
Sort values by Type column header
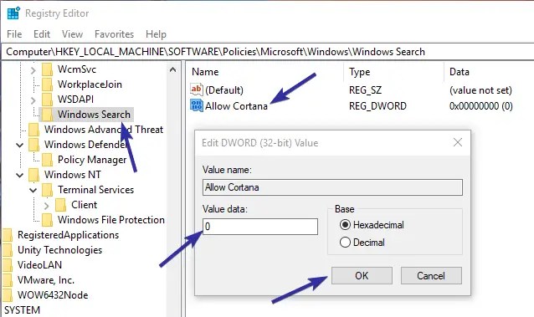click(360, 72)
